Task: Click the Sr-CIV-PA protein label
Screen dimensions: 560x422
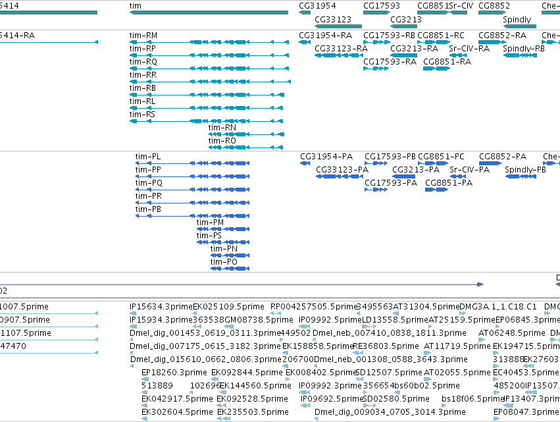Action: coord(469,170)
